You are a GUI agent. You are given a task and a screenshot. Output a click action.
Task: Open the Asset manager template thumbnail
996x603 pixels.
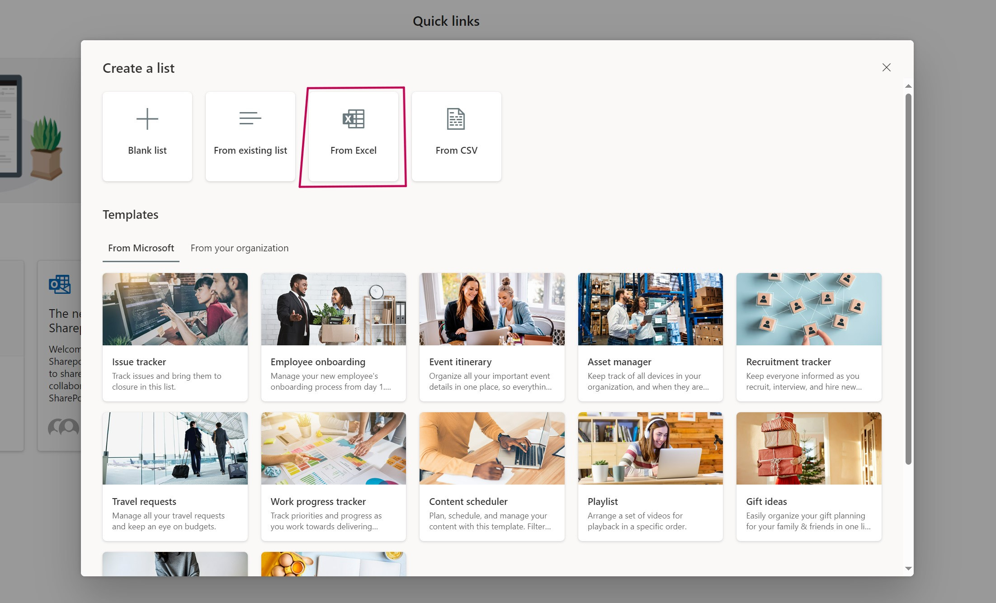tap(651, 309)
